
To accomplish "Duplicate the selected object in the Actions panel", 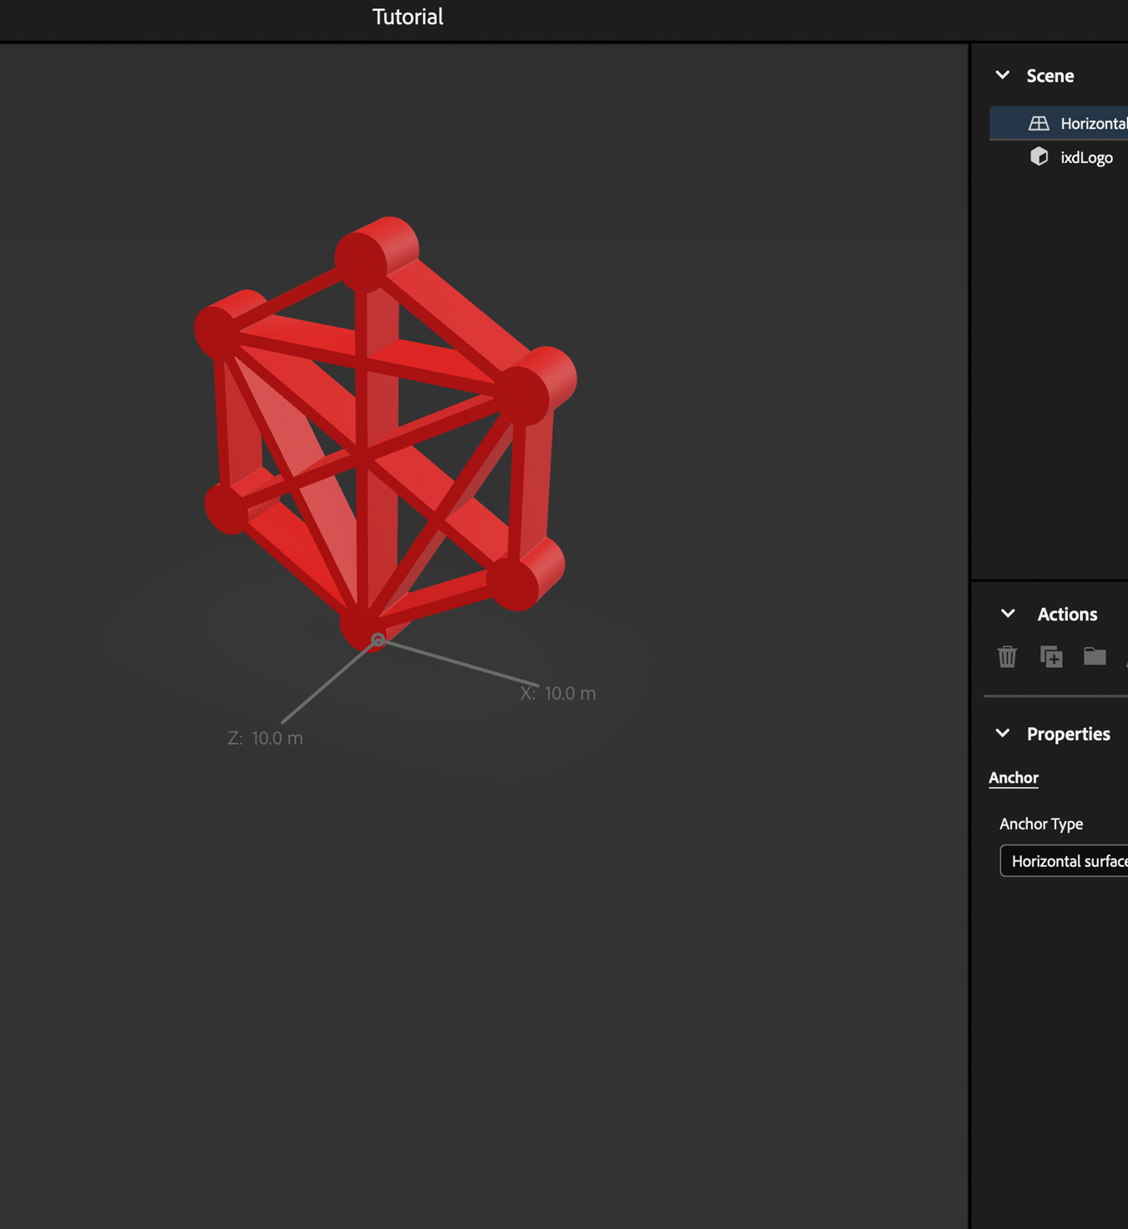I will tap(1052, 657).
